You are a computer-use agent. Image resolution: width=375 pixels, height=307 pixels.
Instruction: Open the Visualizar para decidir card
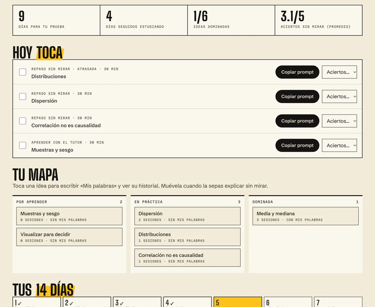(69, 237)
